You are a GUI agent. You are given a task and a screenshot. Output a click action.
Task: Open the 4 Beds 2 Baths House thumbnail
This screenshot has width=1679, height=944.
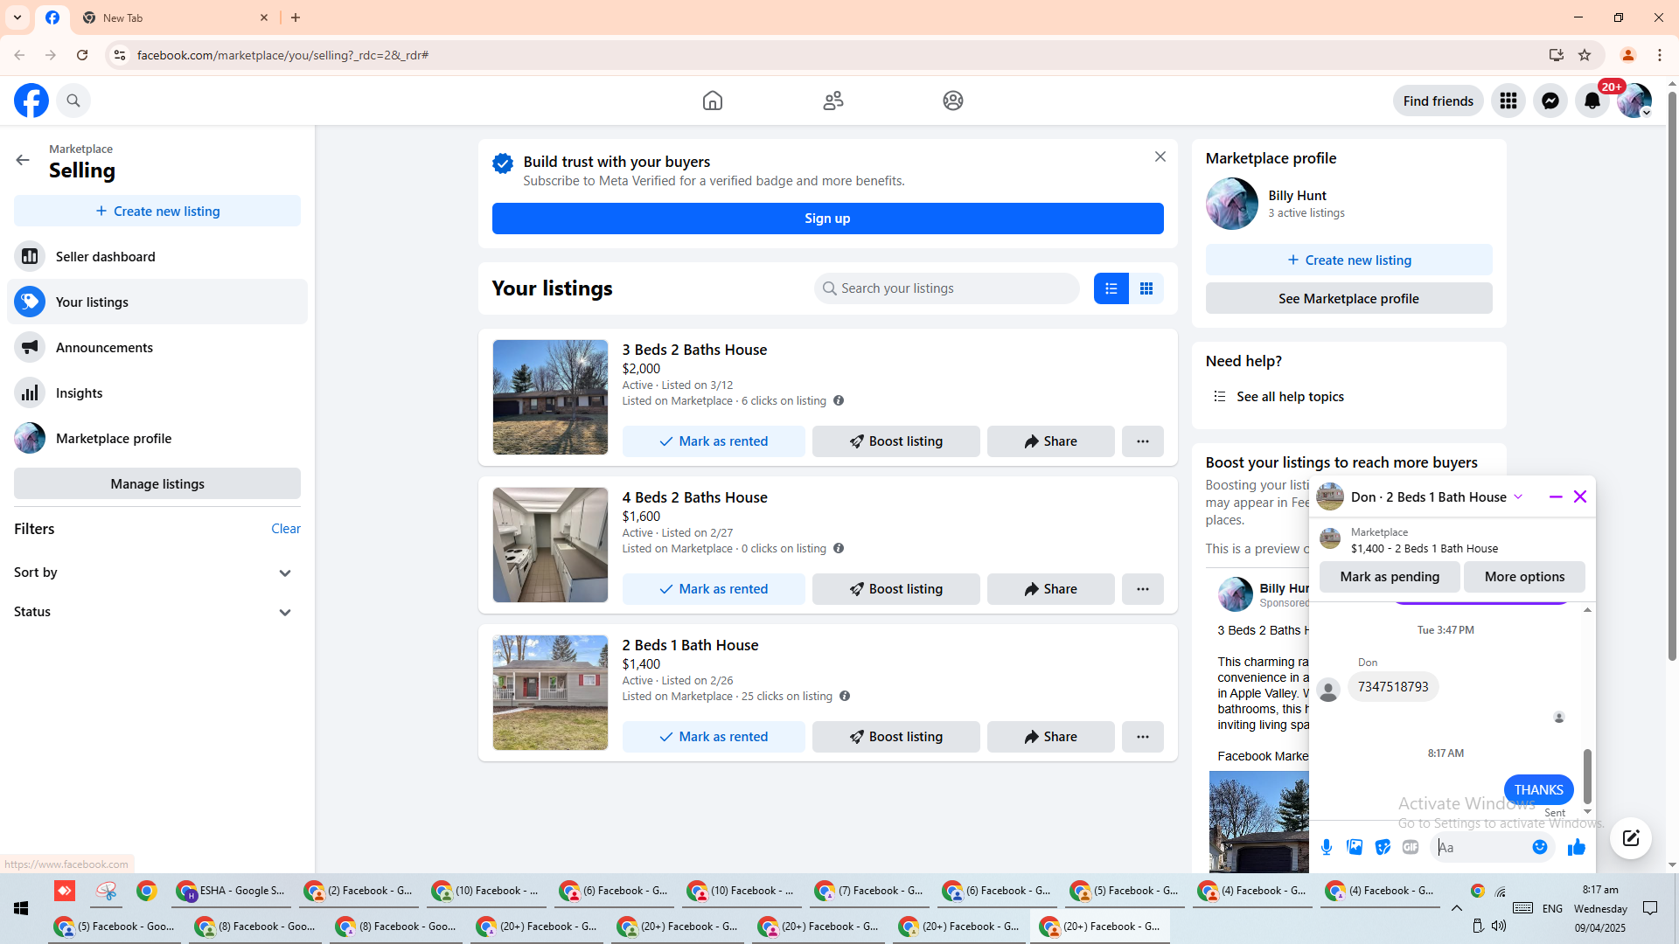[x=550, y=545]
